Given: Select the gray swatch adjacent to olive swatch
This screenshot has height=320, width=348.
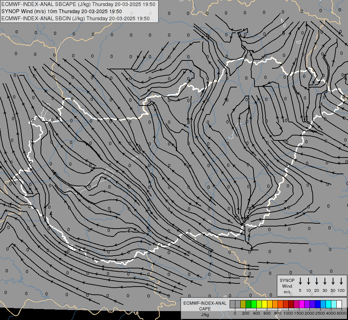Looking at the screenshot, I should [238, 304].
